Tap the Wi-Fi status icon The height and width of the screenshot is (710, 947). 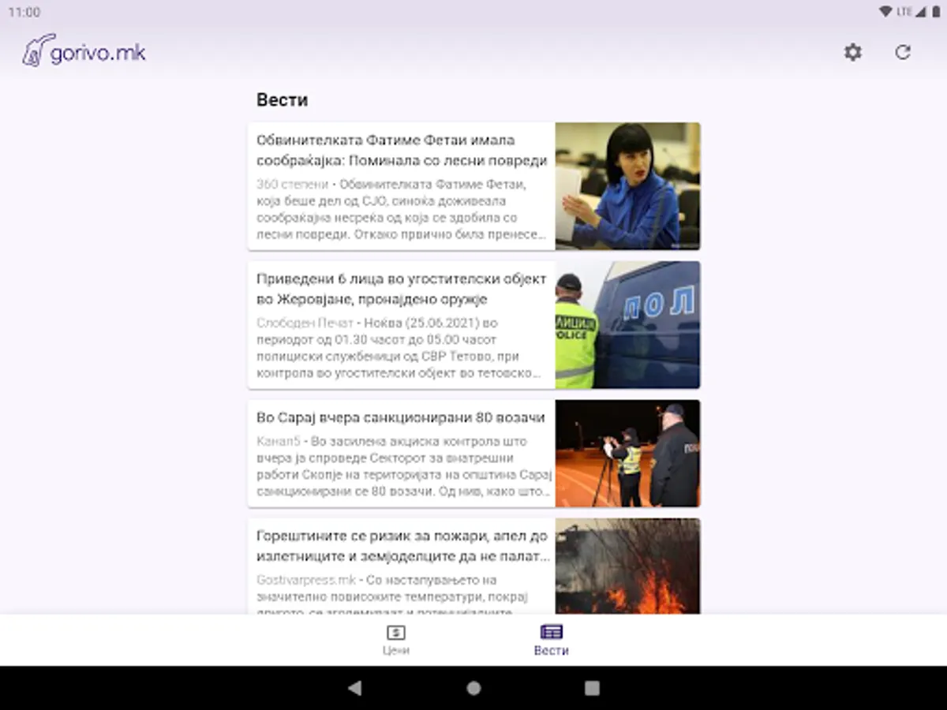pyautogui.click(x=885, y=12)
